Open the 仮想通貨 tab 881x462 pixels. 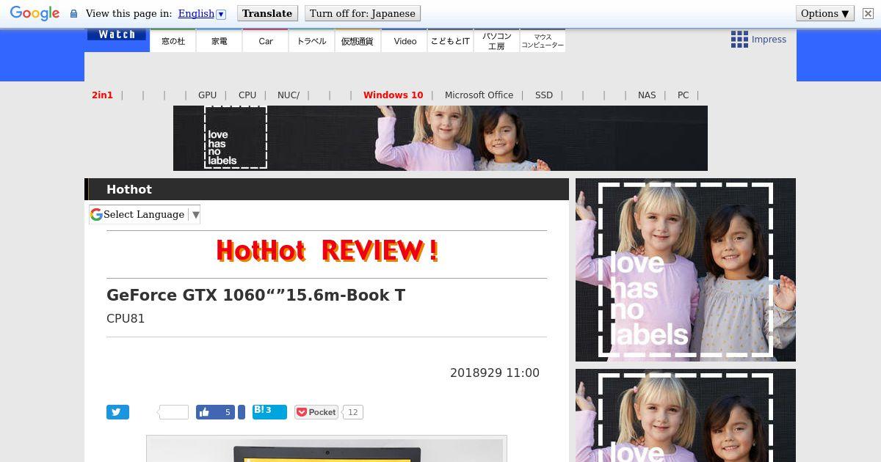point(358,41)
